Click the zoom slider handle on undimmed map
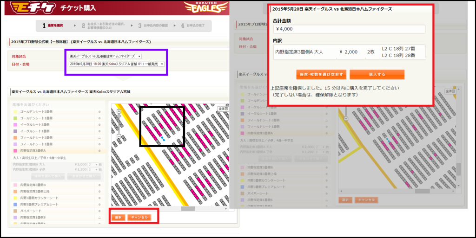This screenshot has height=238, width=476. 119,116
